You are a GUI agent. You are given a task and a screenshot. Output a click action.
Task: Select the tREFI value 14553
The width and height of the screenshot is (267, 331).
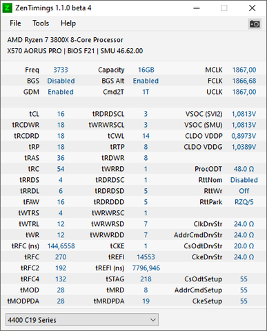tap(146, 257)
